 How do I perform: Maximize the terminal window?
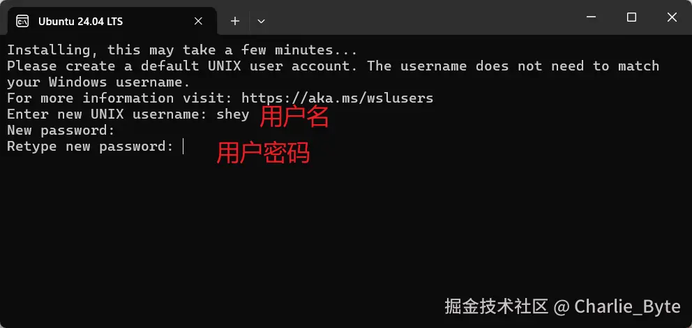click(631, 17)
